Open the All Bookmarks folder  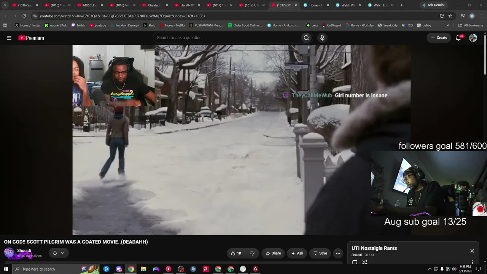471,25
